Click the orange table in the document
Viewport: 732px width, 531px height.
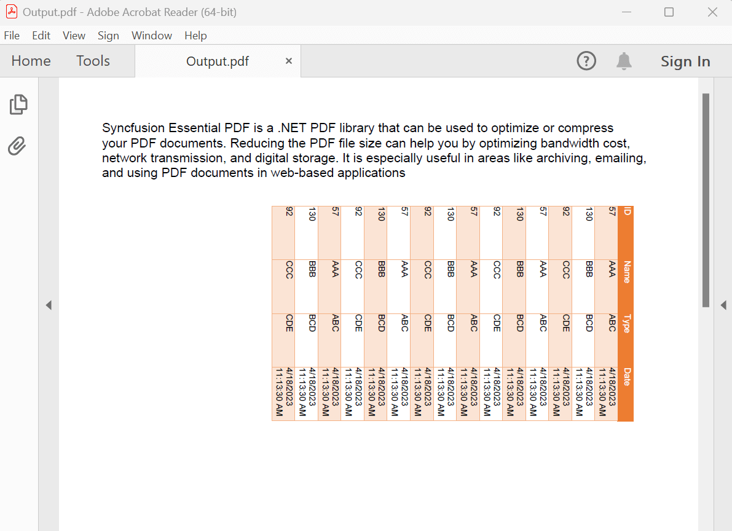pos(452,312)
